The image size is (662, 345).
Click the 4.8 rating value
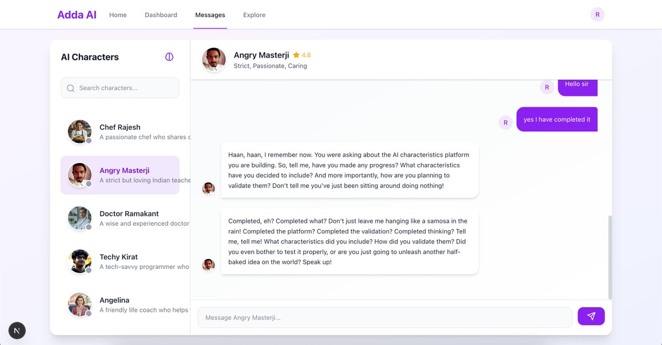306,55
